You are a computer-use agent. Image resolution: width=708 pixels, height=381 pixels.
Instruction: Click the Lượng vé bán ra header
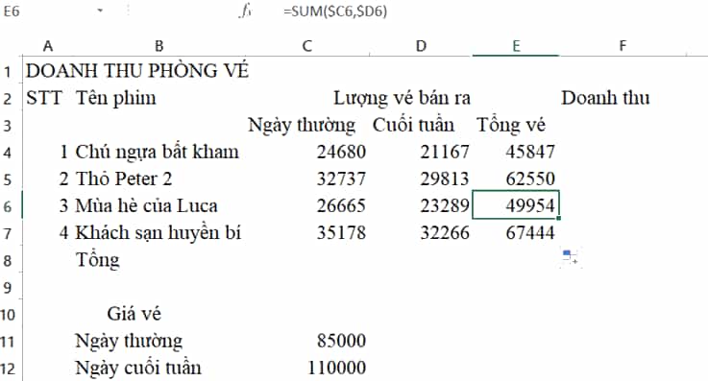[x=402, y=98]
